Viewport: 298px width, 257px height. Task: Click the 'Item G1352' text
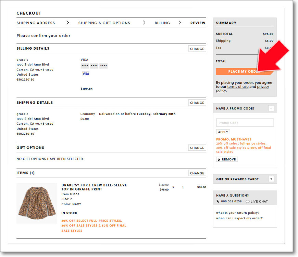(70, 194)
